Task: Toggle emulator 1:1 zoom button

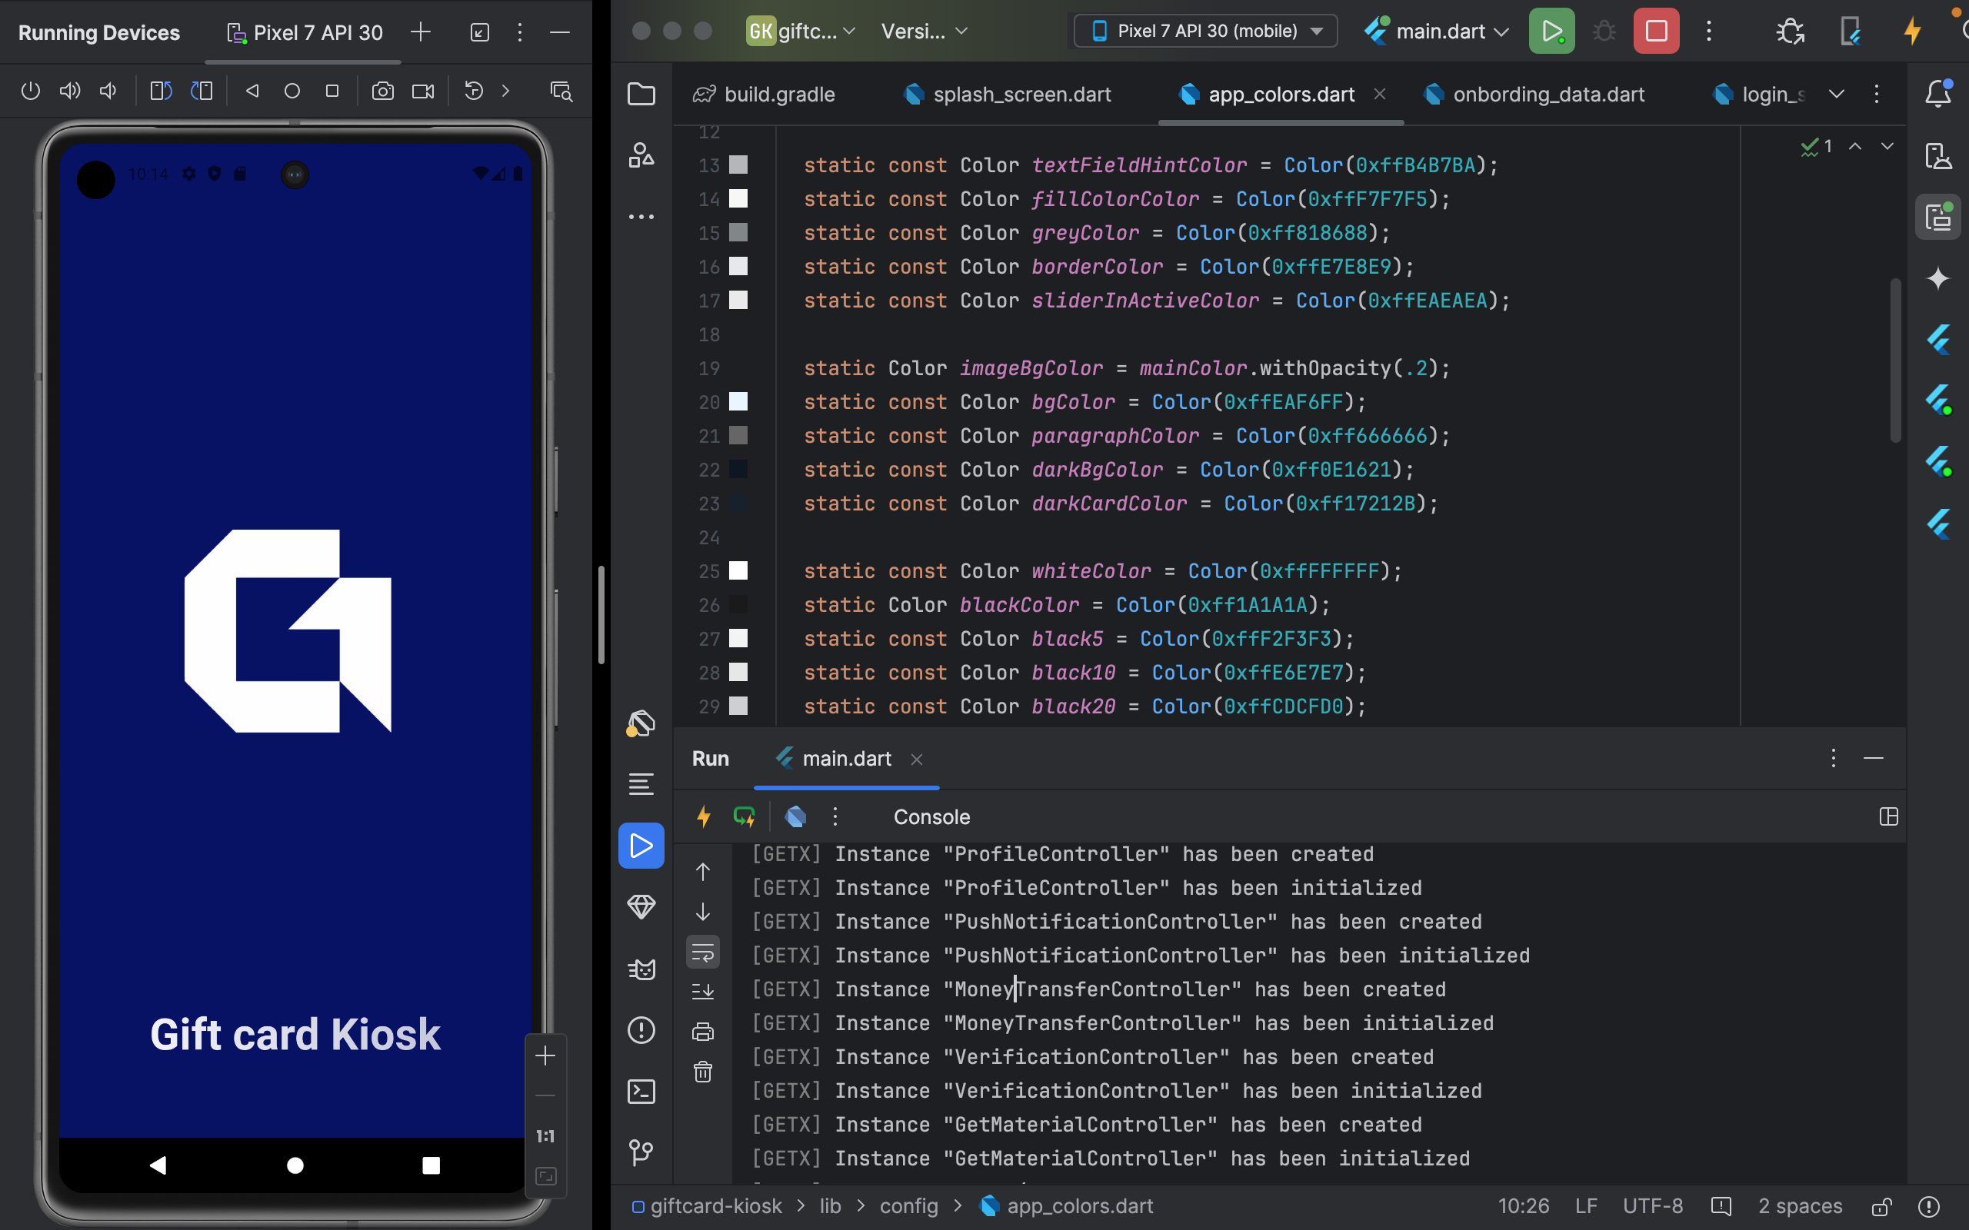Action: point(545,1135)
